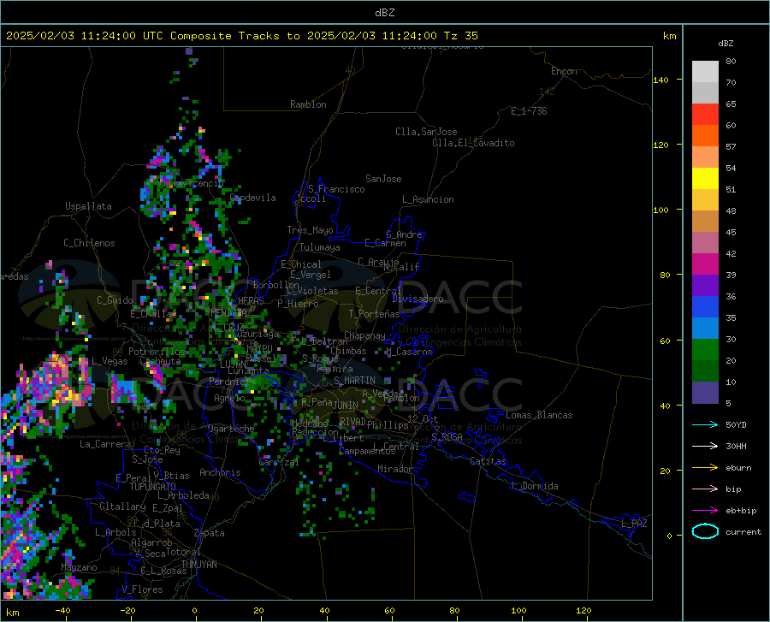Select the magenta 39-42 dBZ legend swatch

(705, 264)
